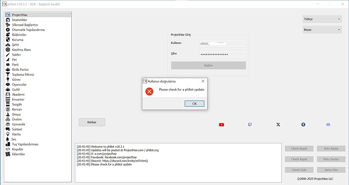349x185 pixels.
Task: Click the Botu Başlat button
Action: point(331,149)
